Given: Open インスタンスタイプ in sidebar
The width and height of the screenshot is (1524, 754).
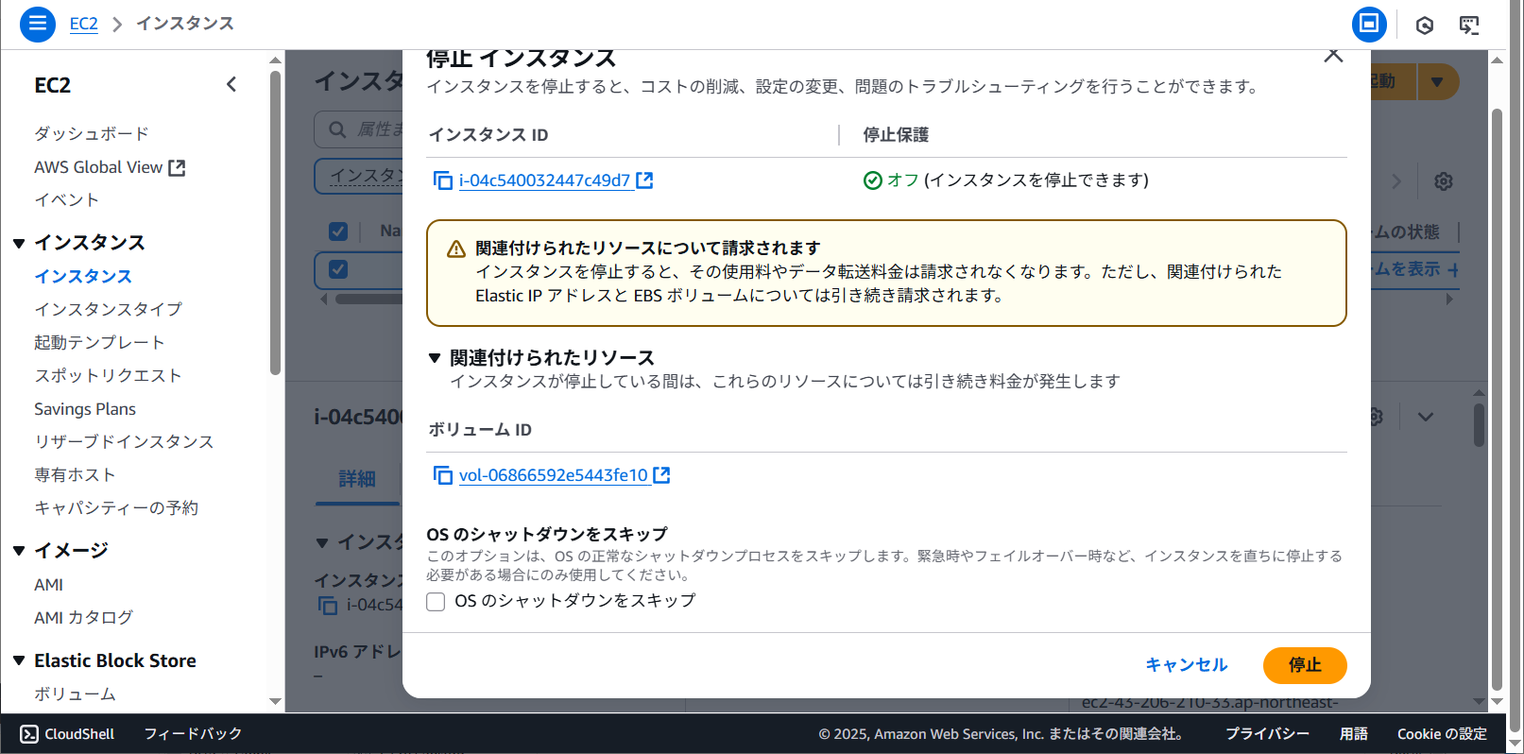Looking at the screenshot, I should (108, 309).
